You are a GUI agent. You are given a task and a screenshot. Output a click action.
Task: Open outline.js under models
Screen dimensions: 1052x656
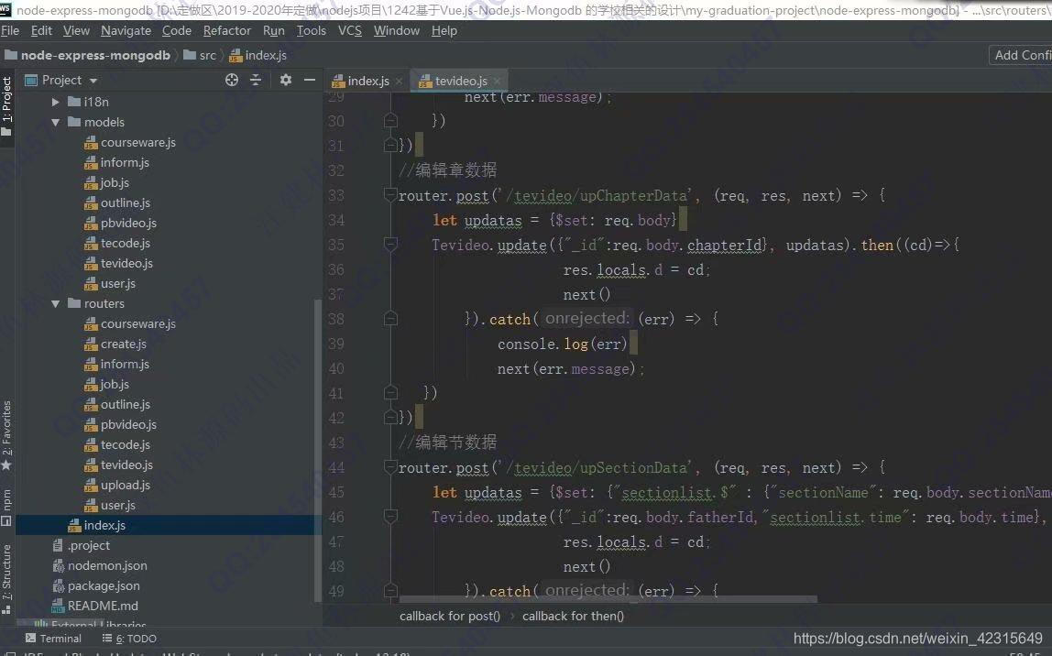pos(117,202)
